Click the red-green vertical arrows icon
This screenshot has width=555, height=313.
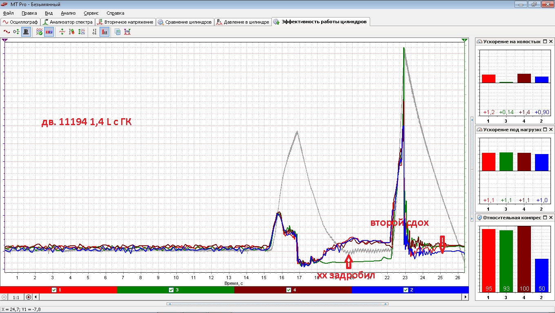[x=72, y=31]
